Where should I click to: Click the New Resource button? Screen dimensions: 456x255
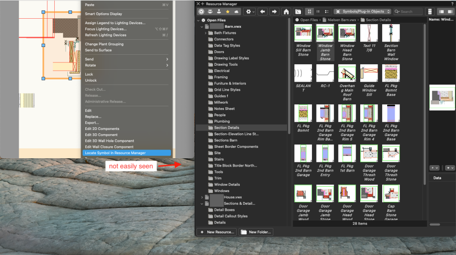coord(217,232)
